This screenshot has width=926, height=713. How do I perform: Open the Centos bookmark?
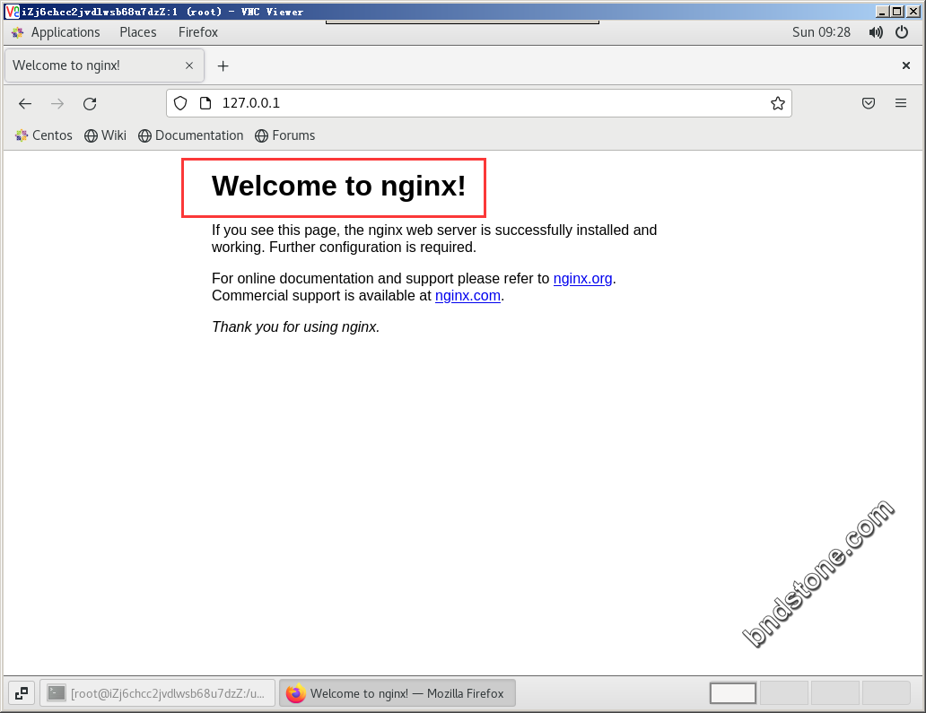click(x=44, y=135)
